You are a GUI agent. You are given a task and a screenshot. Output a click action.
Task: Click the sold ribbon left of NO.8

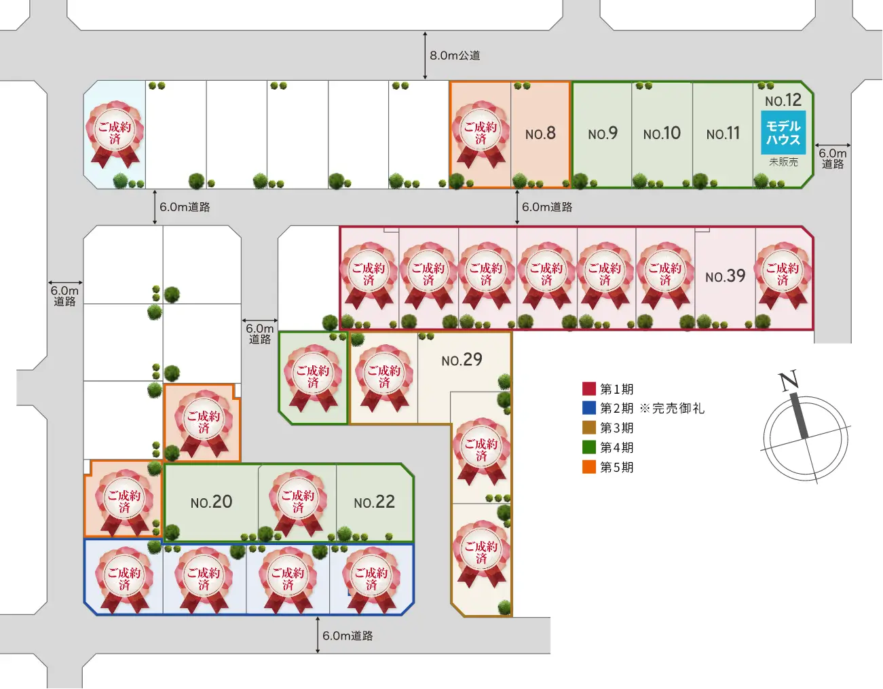click(x=481, y=134)
